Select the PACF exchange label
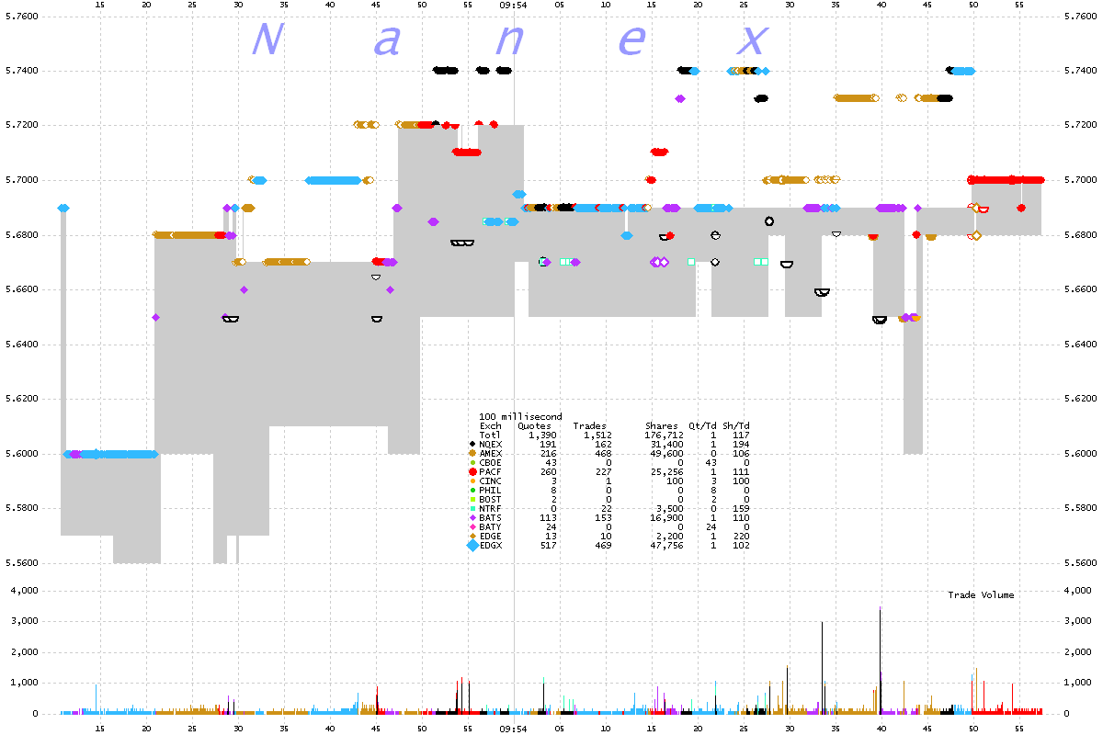Image resolution: width=1103 pixels, height=735 pixels. pyautogui.click(x=491, y=471)
